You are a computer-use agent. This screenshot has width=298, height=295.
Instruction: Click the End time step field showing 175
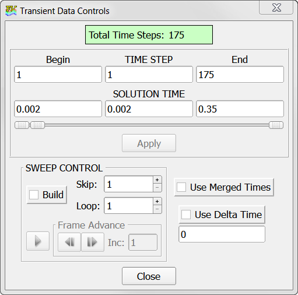tap(240, 75)
